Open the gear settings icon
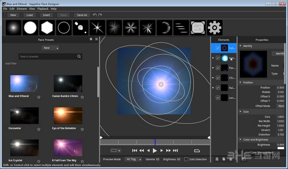The width and height of the screenshot is (288, 169). 214,28
